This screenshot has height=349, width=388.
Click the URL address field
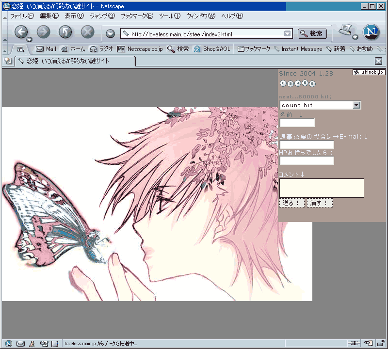pos(207,33)
